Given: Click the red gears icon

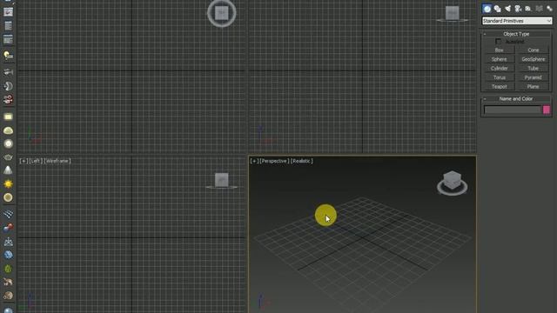Looking at the screenshot, I should pyautogui.click(x=8, y=100).
